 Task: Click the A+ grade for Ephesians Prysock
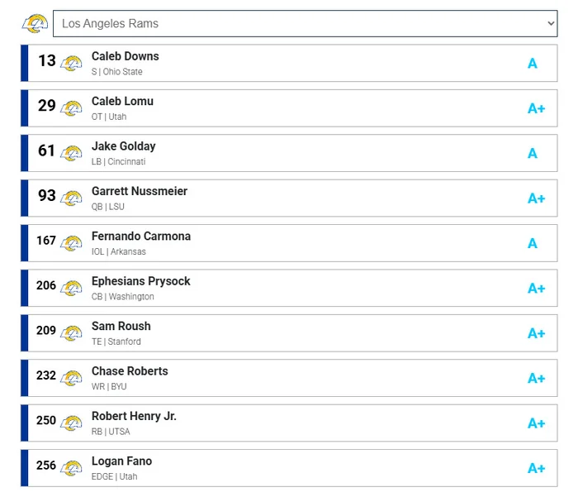[x=536, y=289]
